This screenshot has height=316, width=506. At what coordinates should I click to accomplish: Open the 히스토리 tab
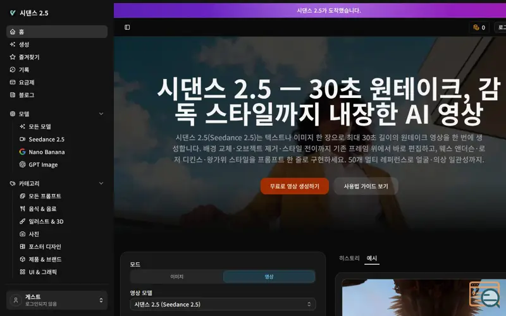pyautogui.click(x=349, y=258)
